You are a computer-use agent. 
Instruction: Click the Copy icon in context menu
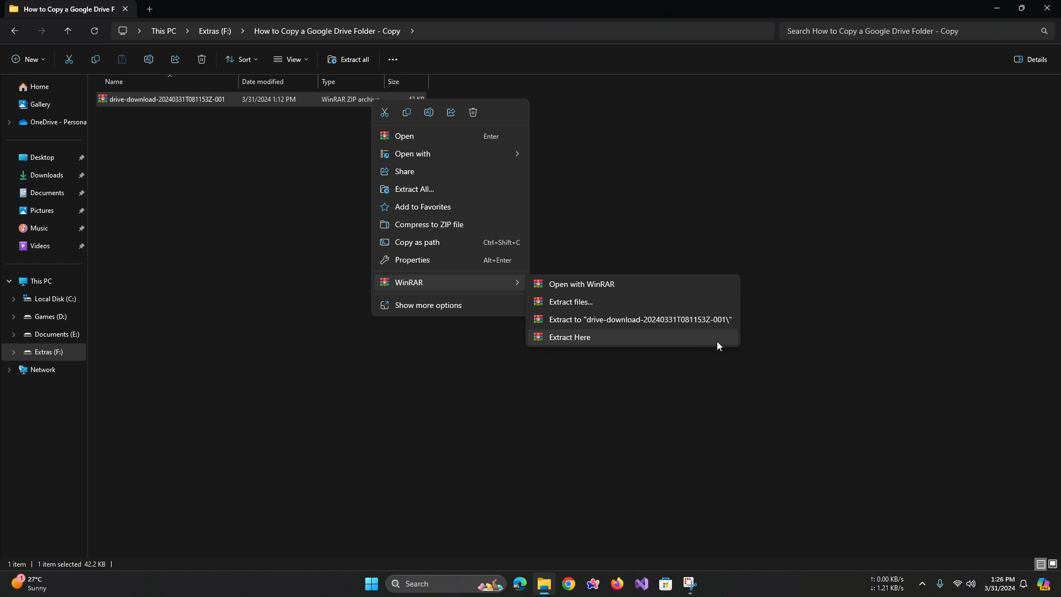(x=407, y=113)
